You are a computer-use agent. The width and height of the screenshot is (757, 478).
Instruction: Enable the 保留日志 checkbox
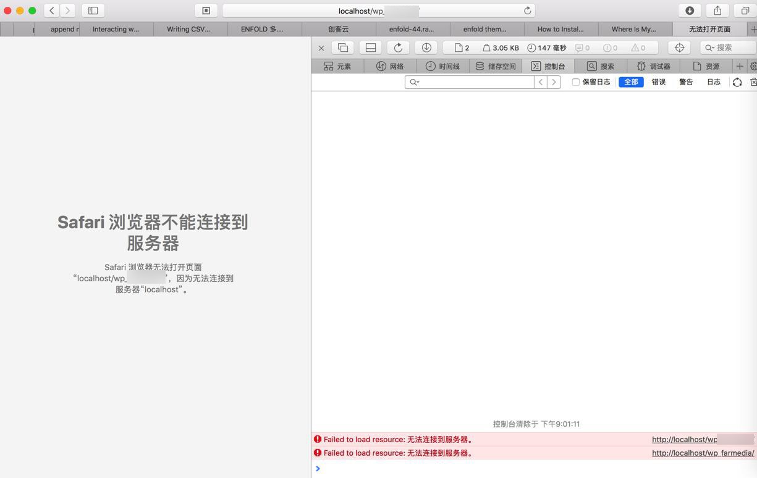(x=576, y=82)
